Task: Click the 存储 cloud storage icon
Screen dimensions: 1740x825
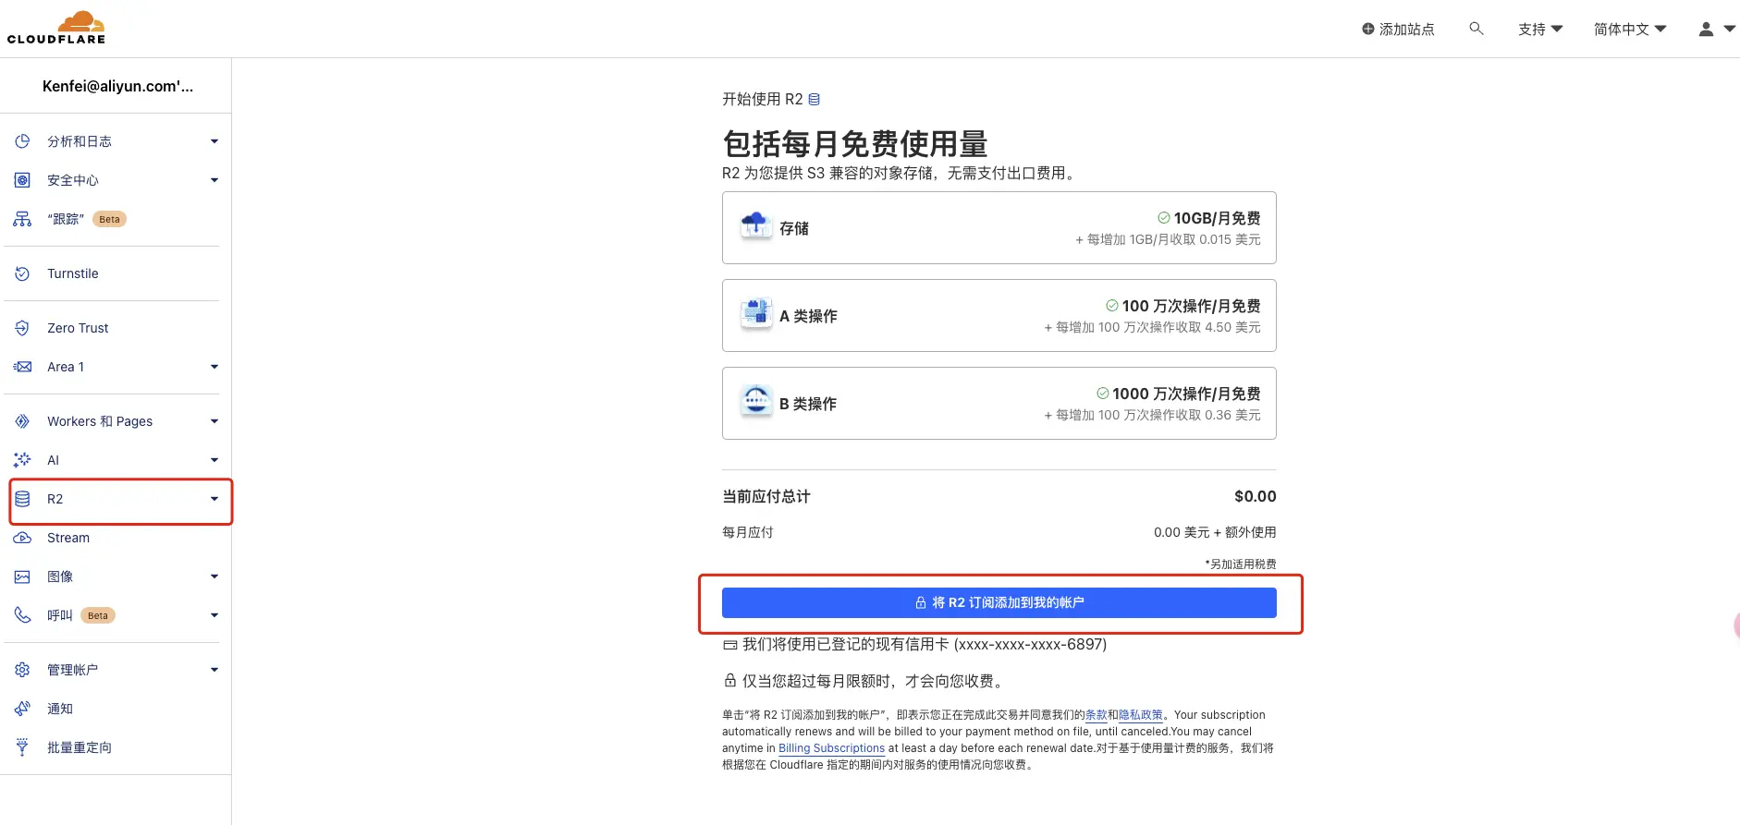Action: pos(756,225)
